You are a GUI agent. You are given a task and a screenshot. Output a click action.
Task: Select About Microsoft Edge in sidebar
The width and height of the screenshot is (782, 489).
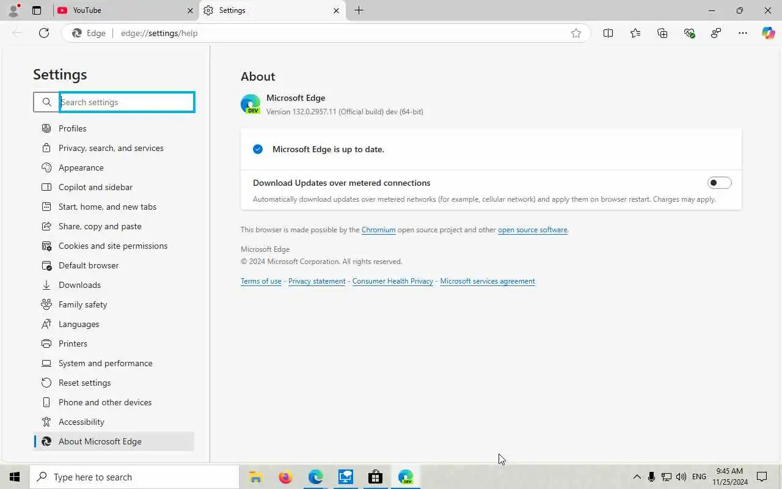(x=114, y=441)
